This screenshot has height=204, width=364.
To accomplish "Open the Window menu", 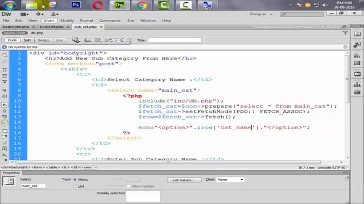I will click(148, 20).
